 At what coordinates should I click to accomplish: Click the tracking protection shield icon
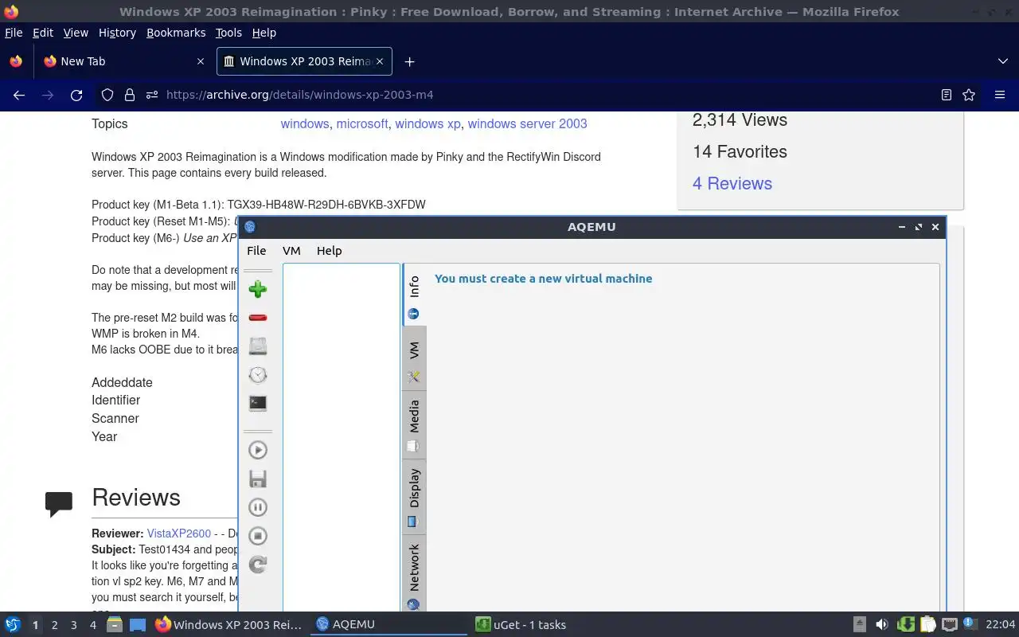[107, 95]
